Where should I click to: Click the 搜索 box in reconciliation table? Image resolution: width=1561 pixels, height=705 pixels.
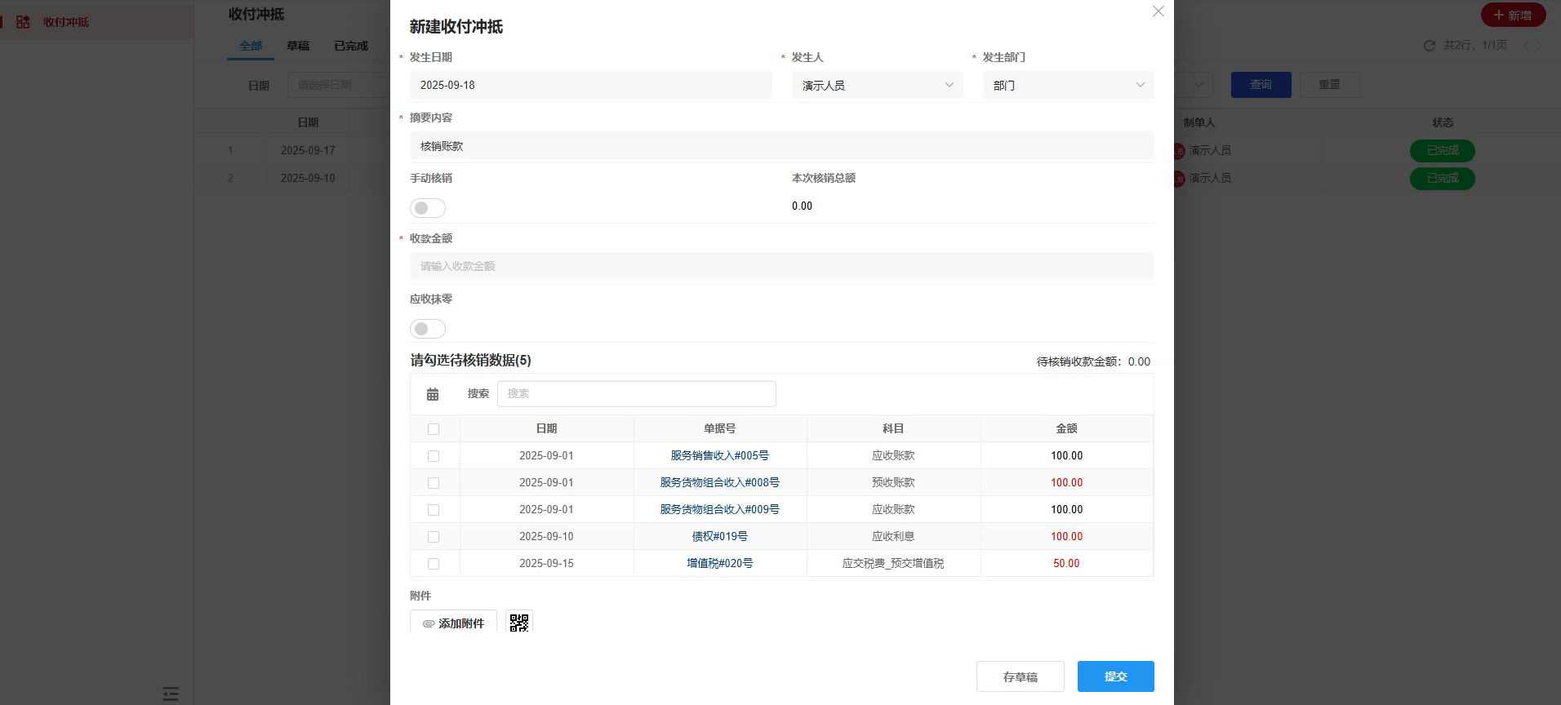[636, 394]
